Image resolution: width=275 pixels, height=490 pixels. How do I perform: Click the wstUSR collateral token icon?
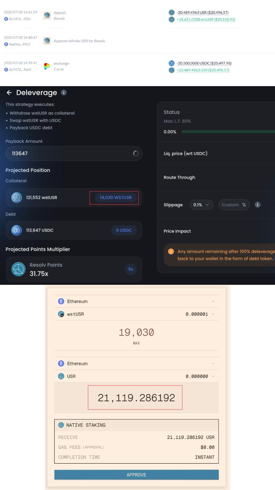click(16, 198)
